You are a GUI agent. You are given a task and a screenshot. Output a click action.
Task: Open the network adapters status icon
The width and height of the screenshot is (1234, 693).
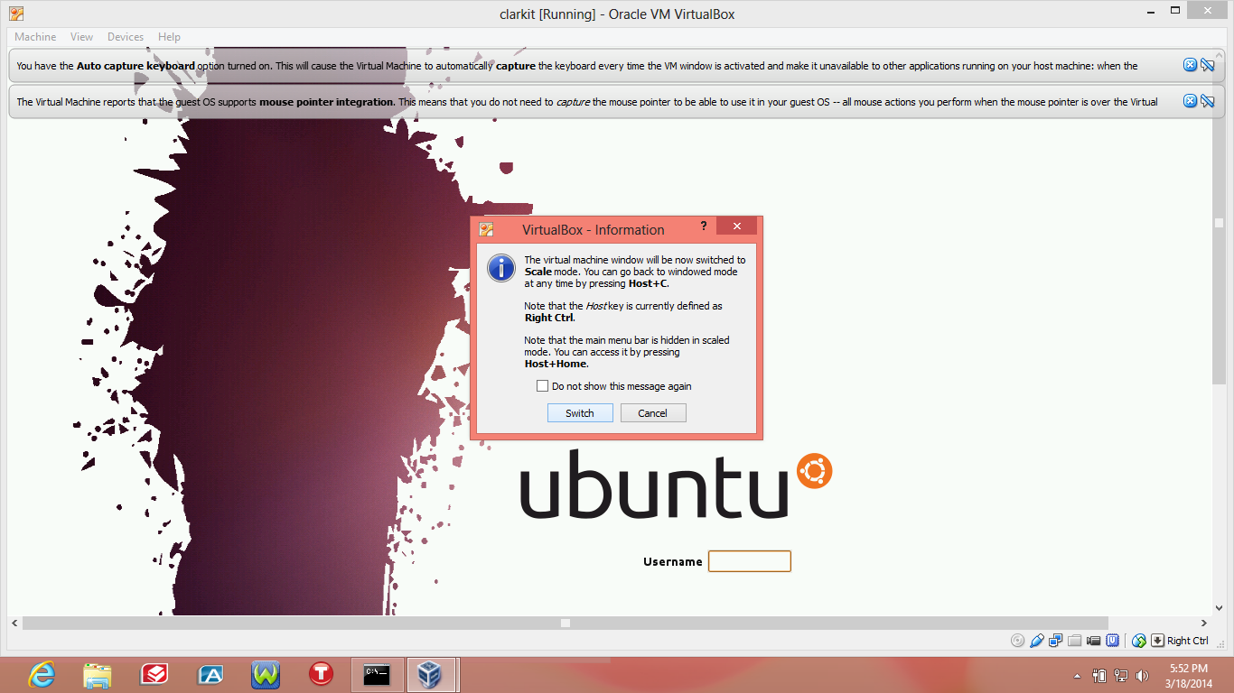coord(1055,641)
